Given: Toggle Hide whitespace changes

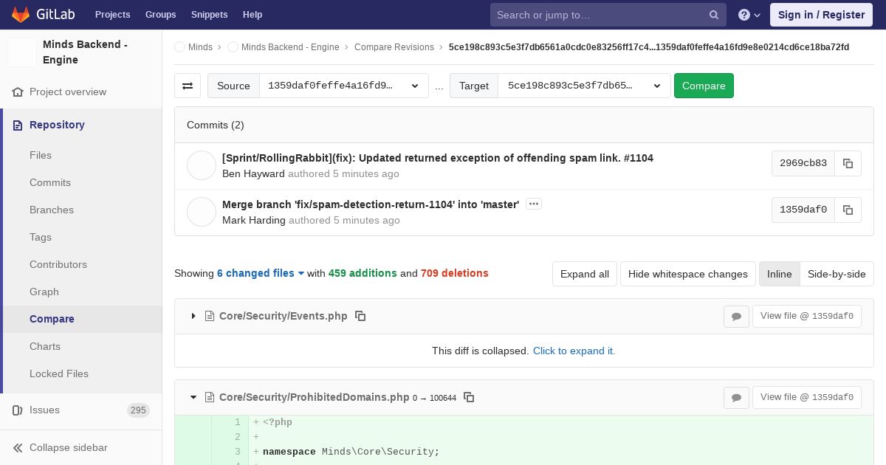Looking at the screenshot, I should tap(688, 274).
